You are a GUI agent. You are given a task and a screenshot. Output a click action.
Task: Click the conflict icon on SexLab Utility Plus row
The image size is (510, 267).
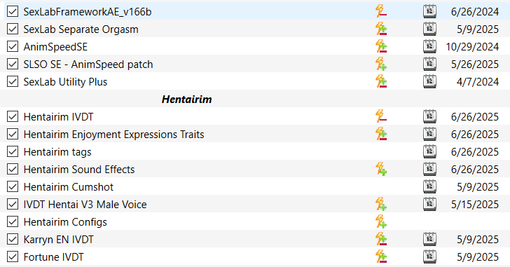pyautogui.click(x=381, y=81)
